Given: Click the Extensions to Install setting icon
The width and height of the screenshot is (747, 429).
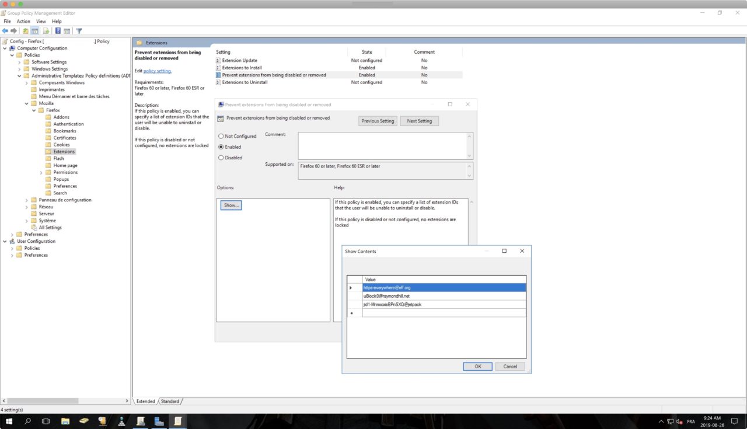Looking at the screenshot, I should (x=218, y=68).
